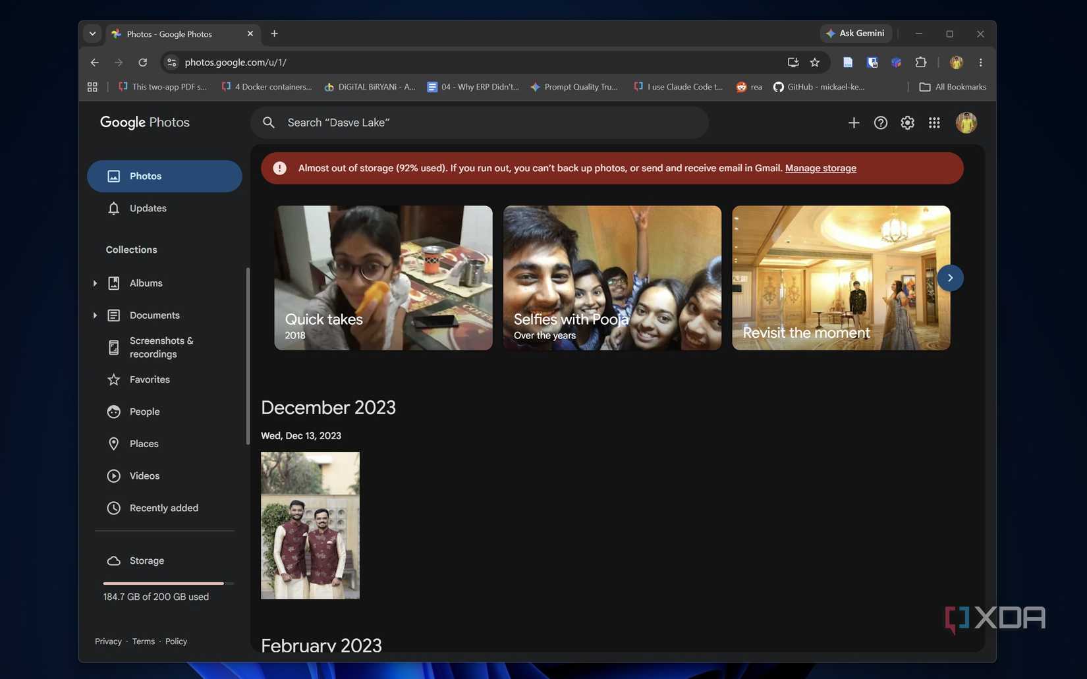Image resolution: width=1087 pixels, height=679 pixels.
Task: Open the Terms link
Action: (144, 641)
